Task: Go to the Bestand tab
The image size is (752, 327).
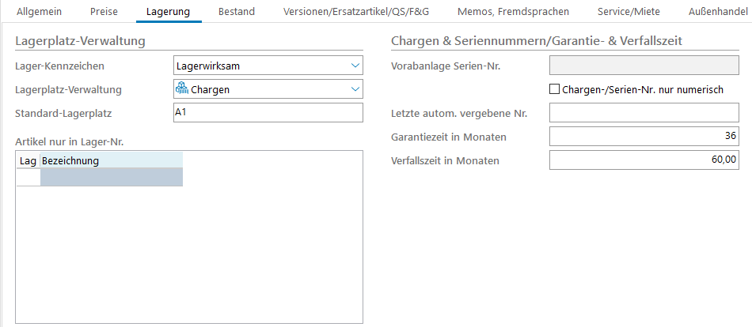Action: [237, 12]
